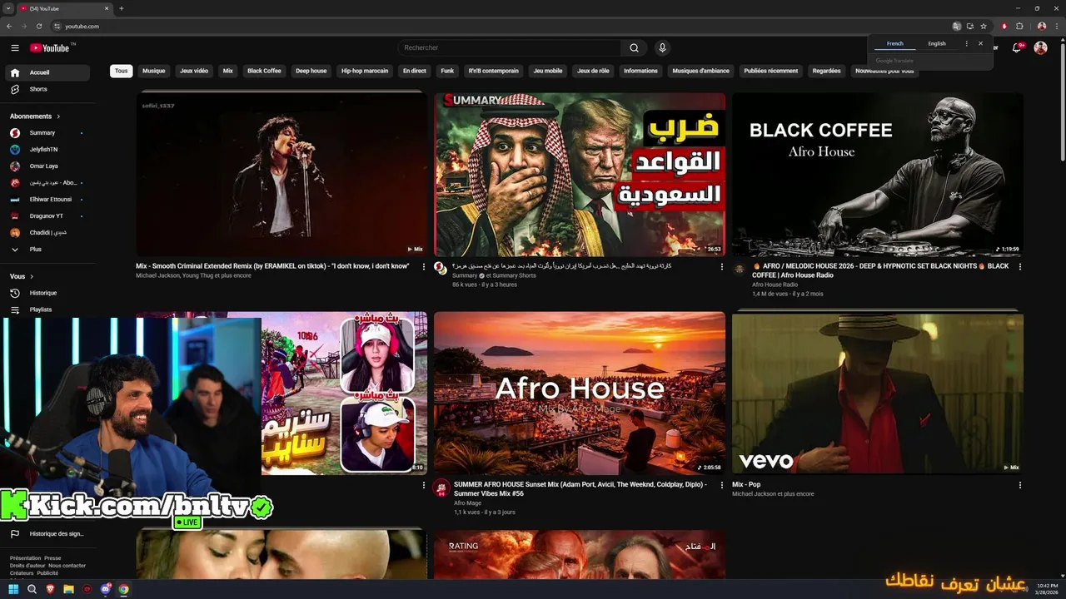Open the Michael Jackson Smooth Criminal thumbnail
Image resolution: width=1066 pixels, height=599 pixels.
pos(281,175)
